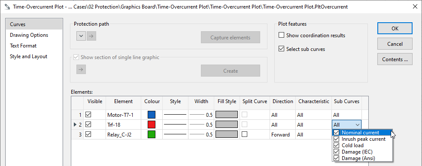Click the Capture elements button

231,38
